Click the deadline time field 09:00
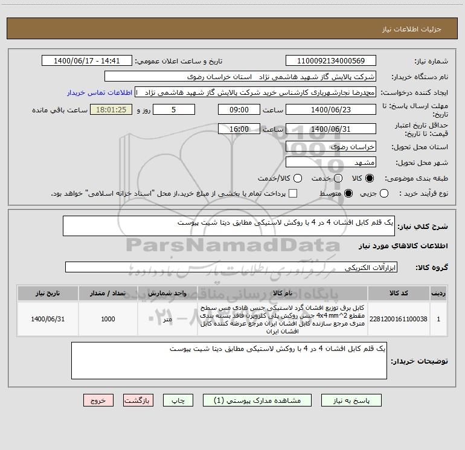Viewport: 465px width, 450px height. [239, 109]
